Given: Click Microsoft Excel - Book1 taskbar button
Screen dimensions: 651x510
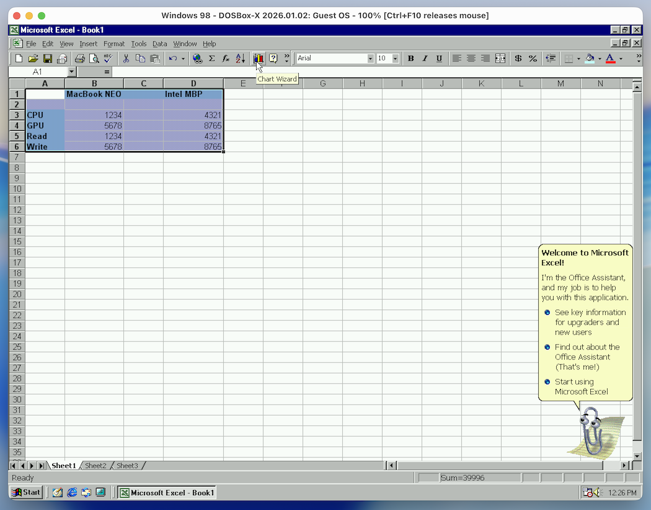Looking at the screenshot, I should (x=167, y=493).
